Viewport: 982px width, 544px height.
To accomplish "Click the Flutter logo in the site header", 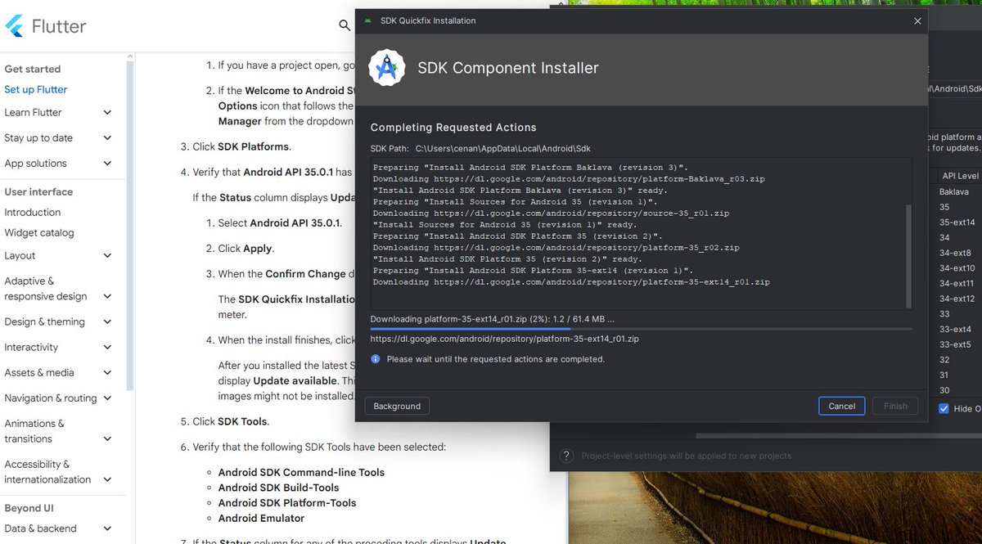I will point(45,26).
